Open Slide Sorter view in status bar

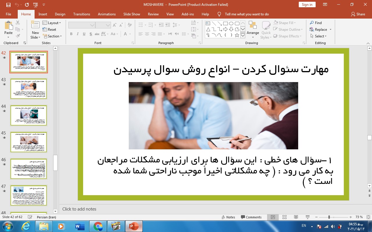285,217
